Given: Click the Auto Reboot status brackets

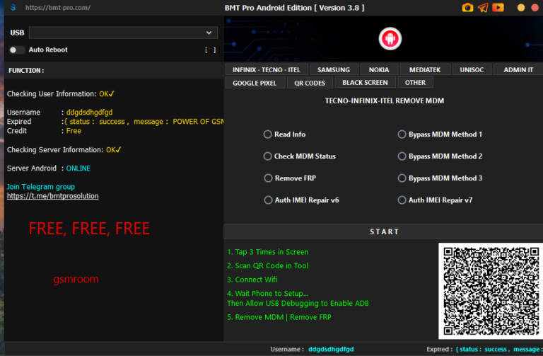Looking at the screenshot, I should pos(210,50).
